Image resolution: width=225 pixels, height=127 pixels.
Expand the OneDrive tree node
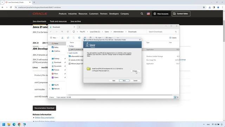coord(50,51)
